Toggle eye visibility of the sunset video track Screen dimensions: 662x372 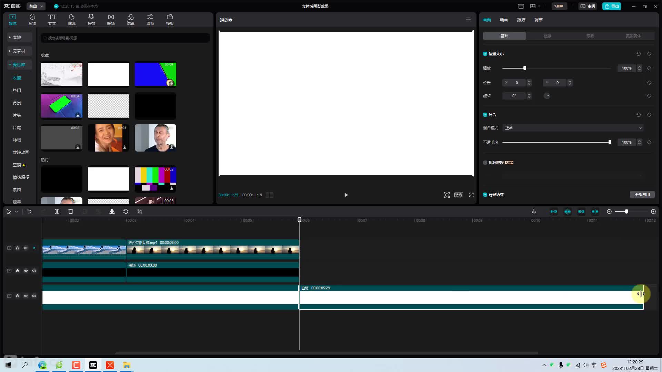point(26,248)
